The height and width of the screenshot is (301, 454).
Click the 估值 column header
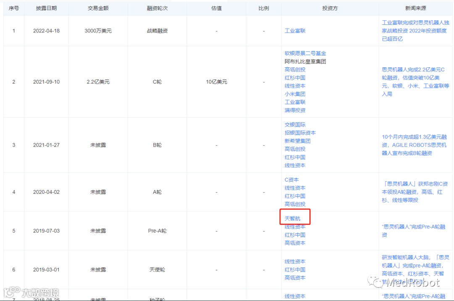[216, 8]
